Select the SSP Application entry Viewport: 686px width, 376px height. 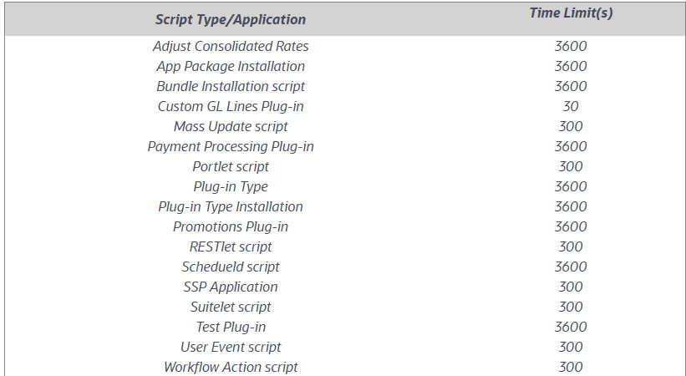pos(231,287)
